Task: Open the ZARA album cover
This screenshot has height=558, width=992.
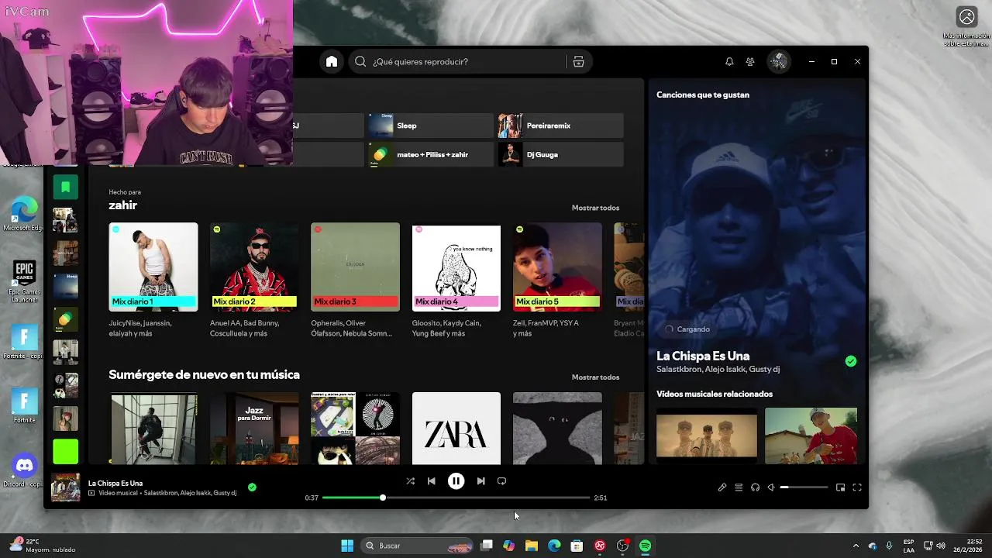Action: 456,429
